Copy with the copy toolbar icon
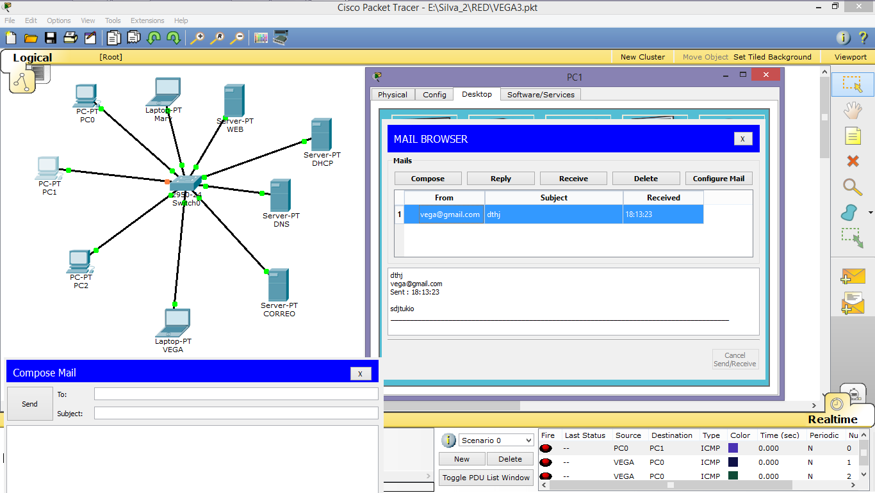 click(113, 38)
